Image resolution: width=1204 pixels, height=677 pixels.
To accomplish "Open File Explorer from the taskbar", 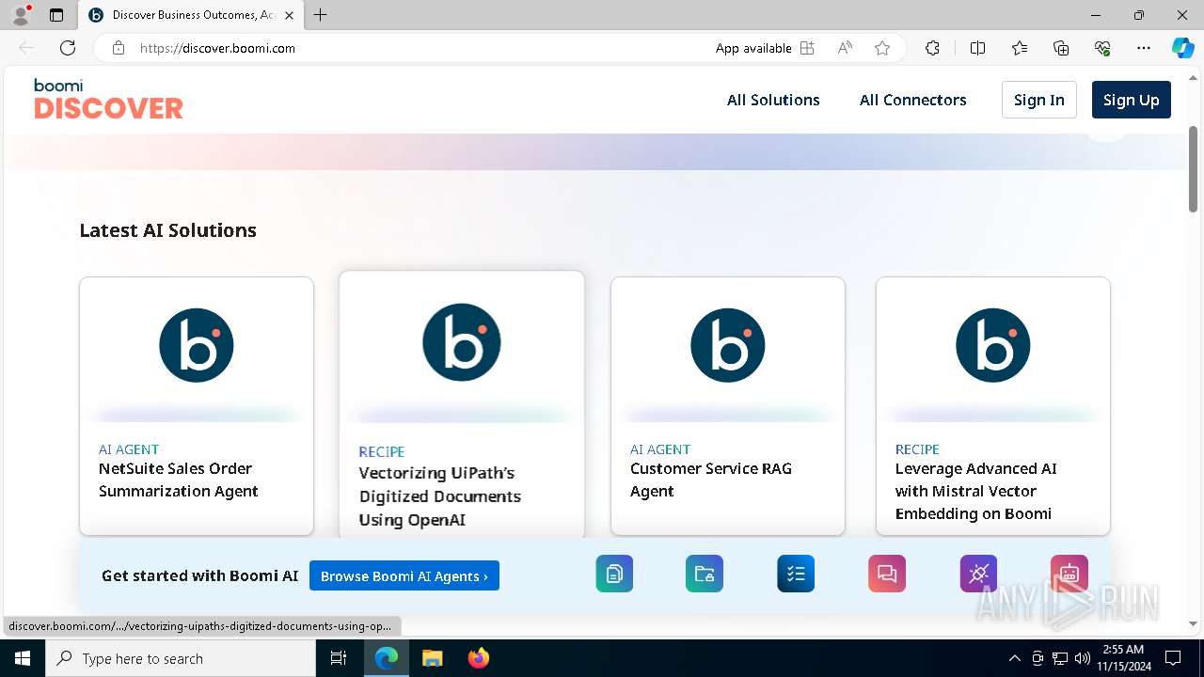I will coord(432,658).
